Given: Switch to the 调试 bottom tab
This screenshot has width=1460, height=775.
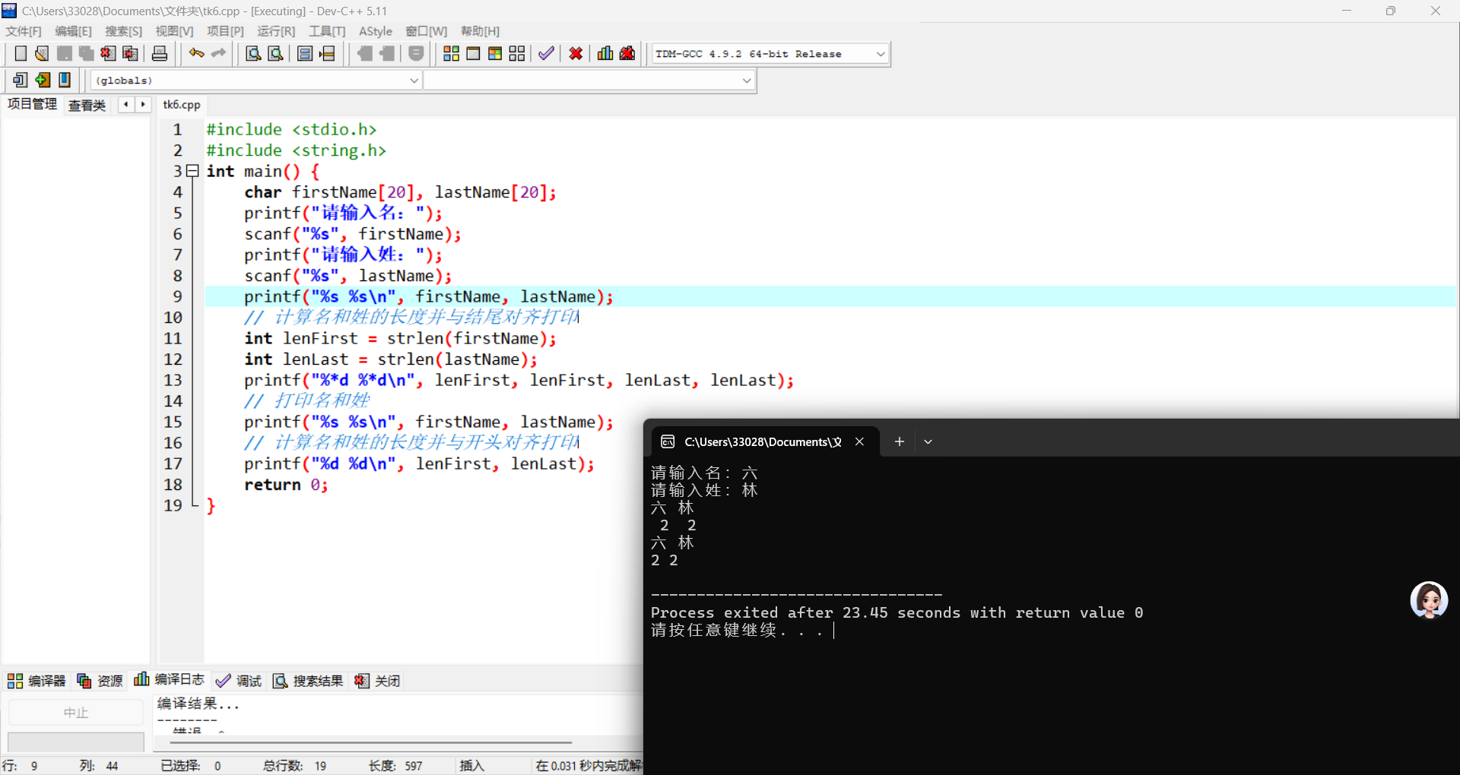Looking at the screenshot, I should (x=239, y=681).
